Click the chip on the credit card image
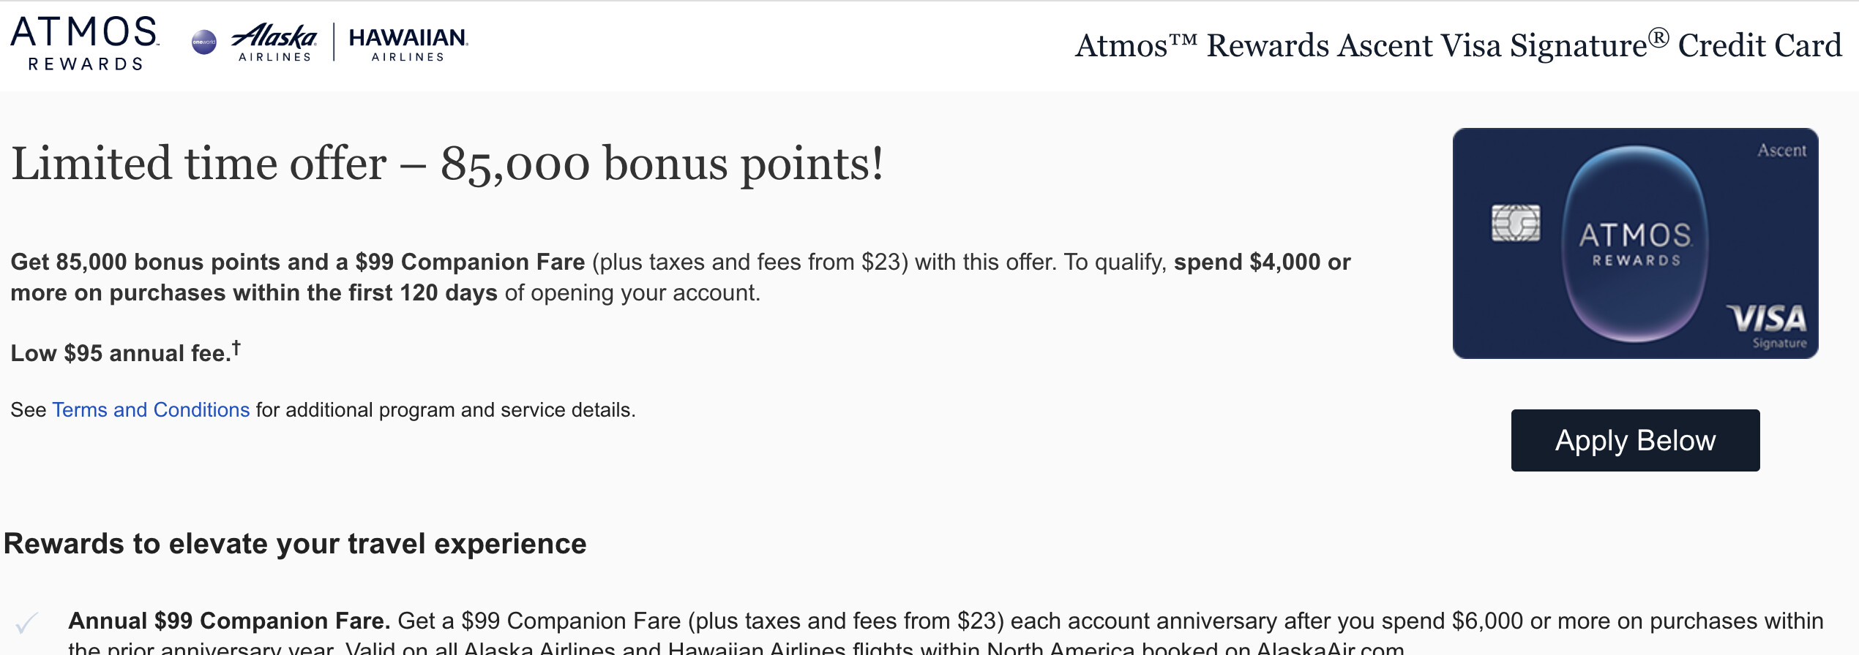Screen dimensions: 1859x655 point(1515,223)
